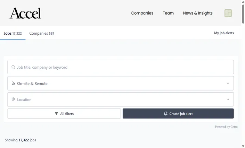Switch to the Jobs tab
245x148 pixels.
click(13, 33)
